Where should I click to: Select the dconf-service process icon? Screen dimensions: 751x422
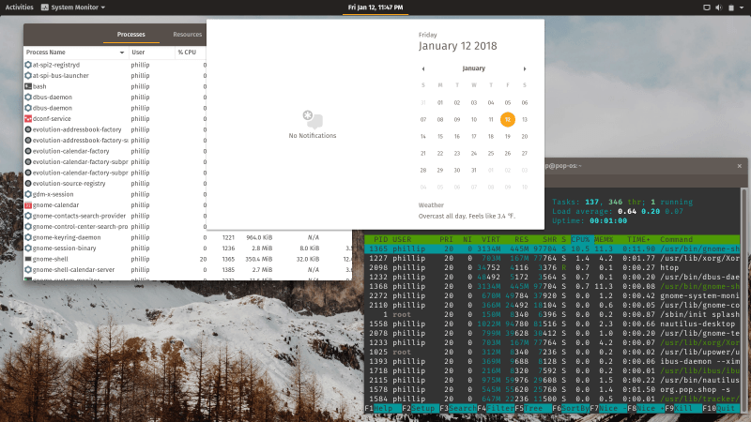click(28, 119)
